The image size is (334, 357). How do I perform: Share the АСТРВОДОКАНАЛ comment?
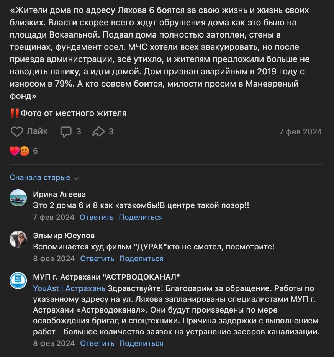tap(141, 343)
